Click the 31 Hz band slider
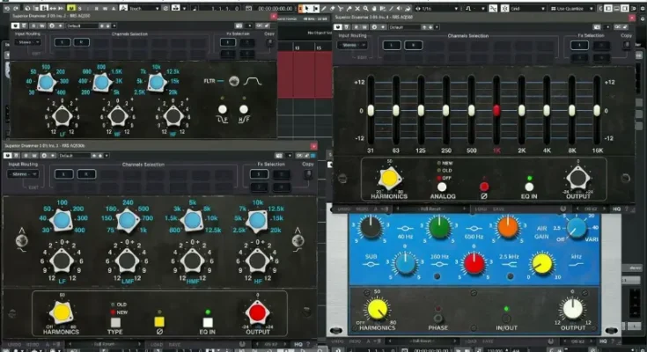Image resolution: width=647 pixels, height=352 pixels. pyautogui.click(x=371, y=110)
